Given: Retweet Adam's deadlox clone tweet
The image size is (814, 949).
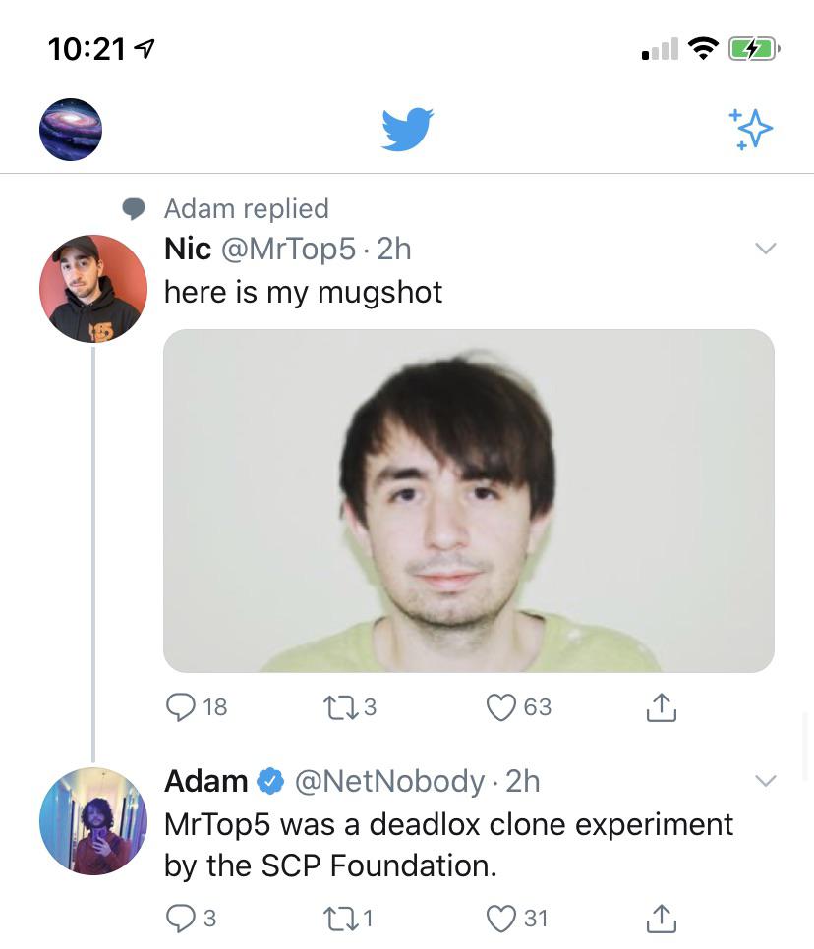Looking at the screenshot, I should [x=337, y=919].
